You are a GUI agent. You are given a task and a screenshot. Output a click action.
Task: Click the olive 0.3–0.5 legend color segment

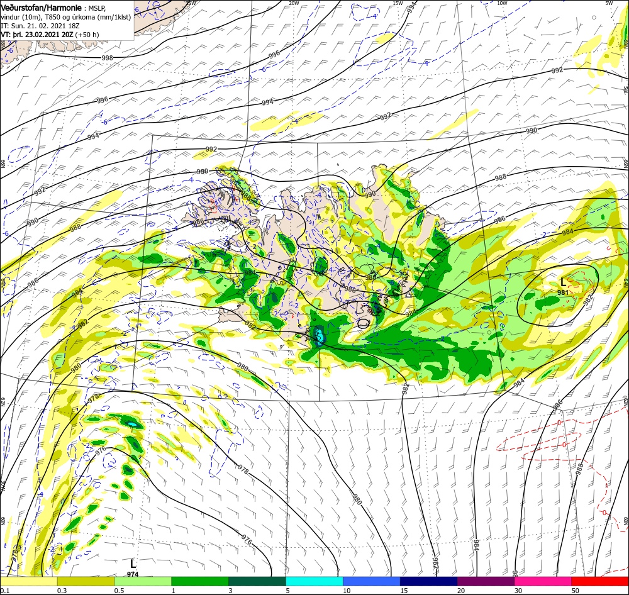(x=86, y=581)
